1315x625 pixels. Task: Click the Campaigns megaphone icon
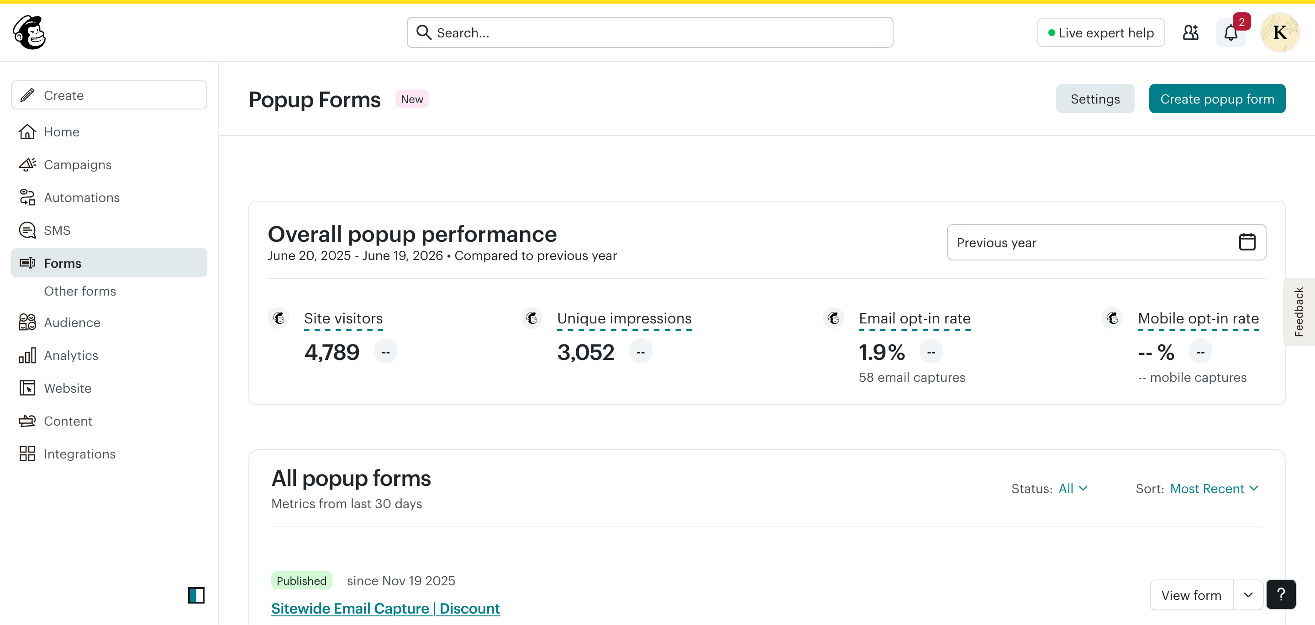coord(27,164)
